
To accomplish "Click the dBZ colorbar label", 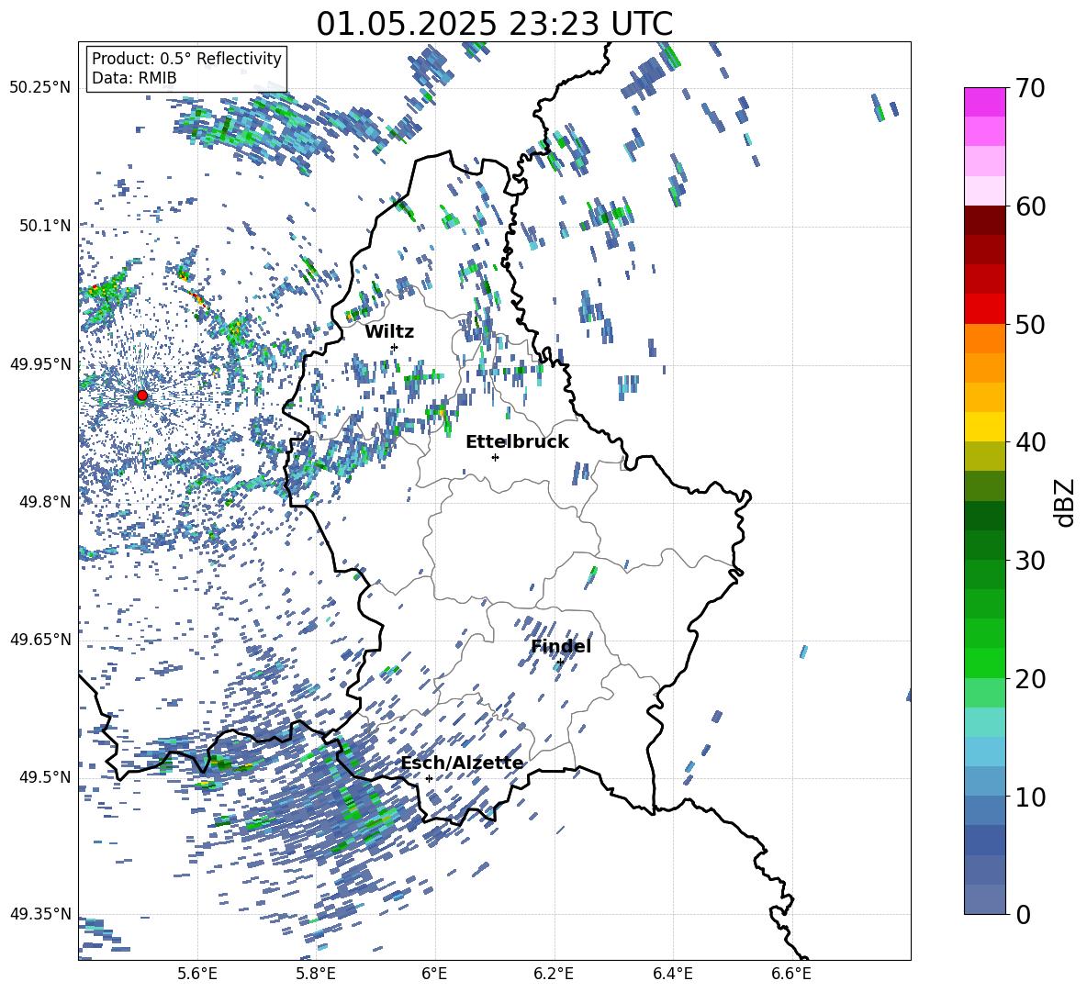I will point(1066,502).
